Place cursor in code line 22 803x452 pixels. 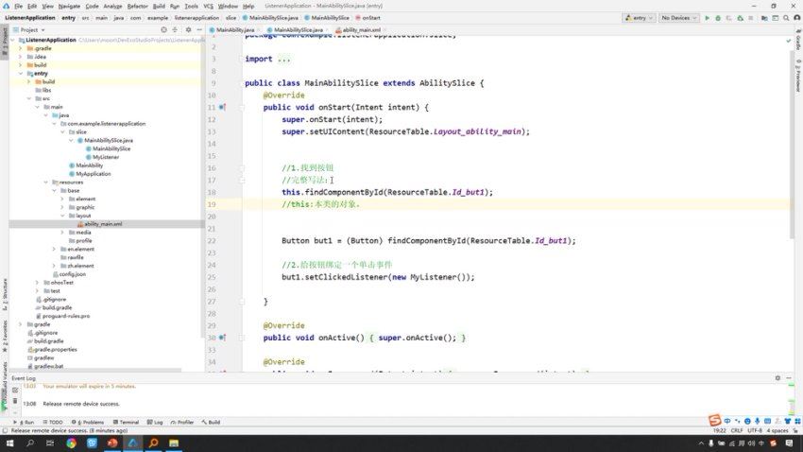(x=428, y=240)
